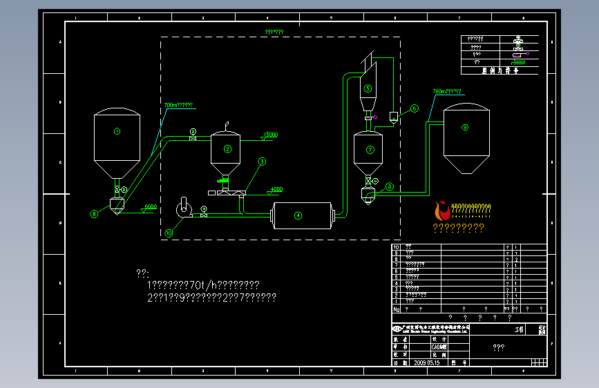Screen dimensions: 599x388
Task: Click the yellow question-mark text under the flame logo
Action: pos(459,228)
